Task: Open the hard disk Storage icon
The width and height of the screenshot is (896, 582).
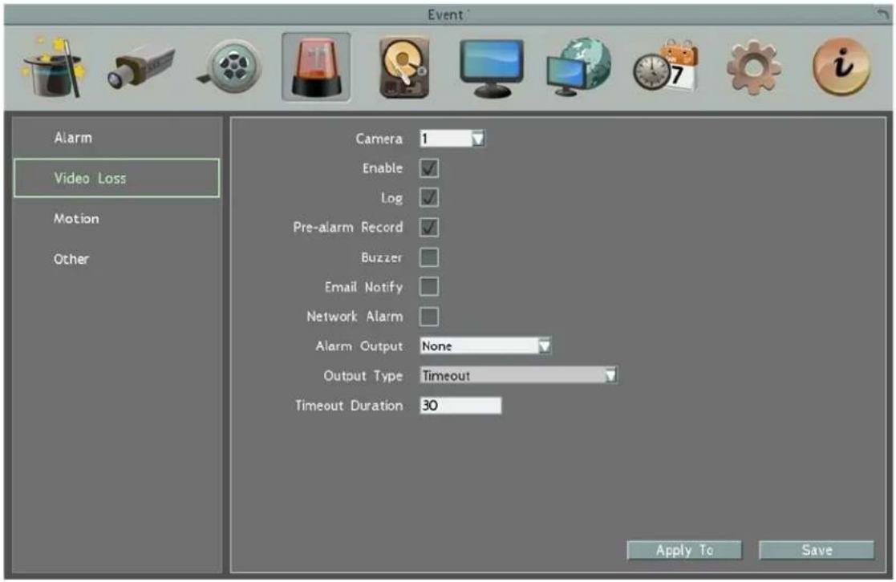Action: click(x=404, y=67)
